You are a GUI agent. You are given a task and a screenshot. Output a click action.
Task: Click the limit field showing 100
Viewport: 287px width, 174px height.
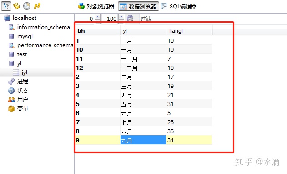[x=110, y=19]
